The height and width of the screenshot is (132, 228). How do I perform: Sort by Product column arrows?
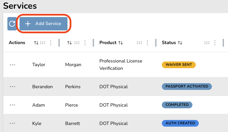pos(121,43)
